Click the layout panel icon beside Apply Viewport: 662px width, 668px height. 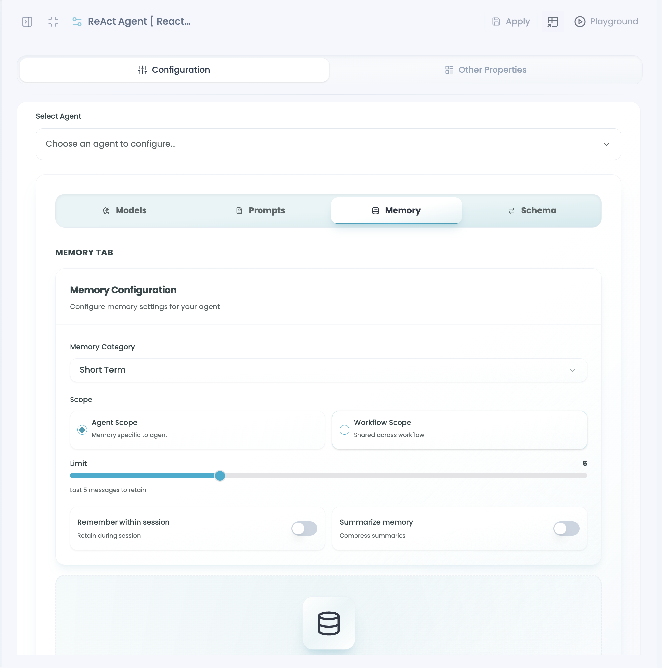[x=552, y=22]
